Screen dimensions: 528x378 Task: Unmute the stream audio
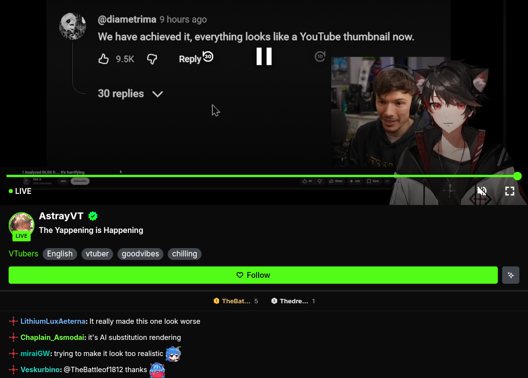tap(482, 191)
